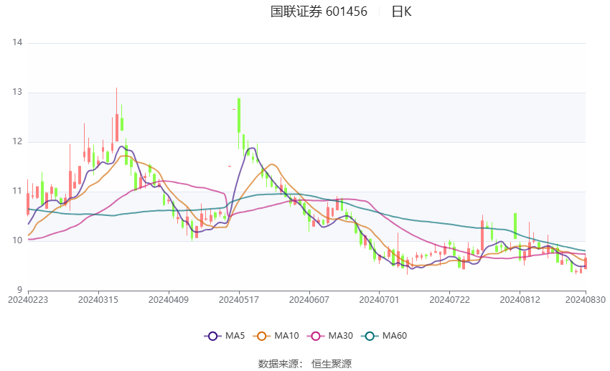
Task: Click x-axis date label 20240722
Action: tap(449, 300)
